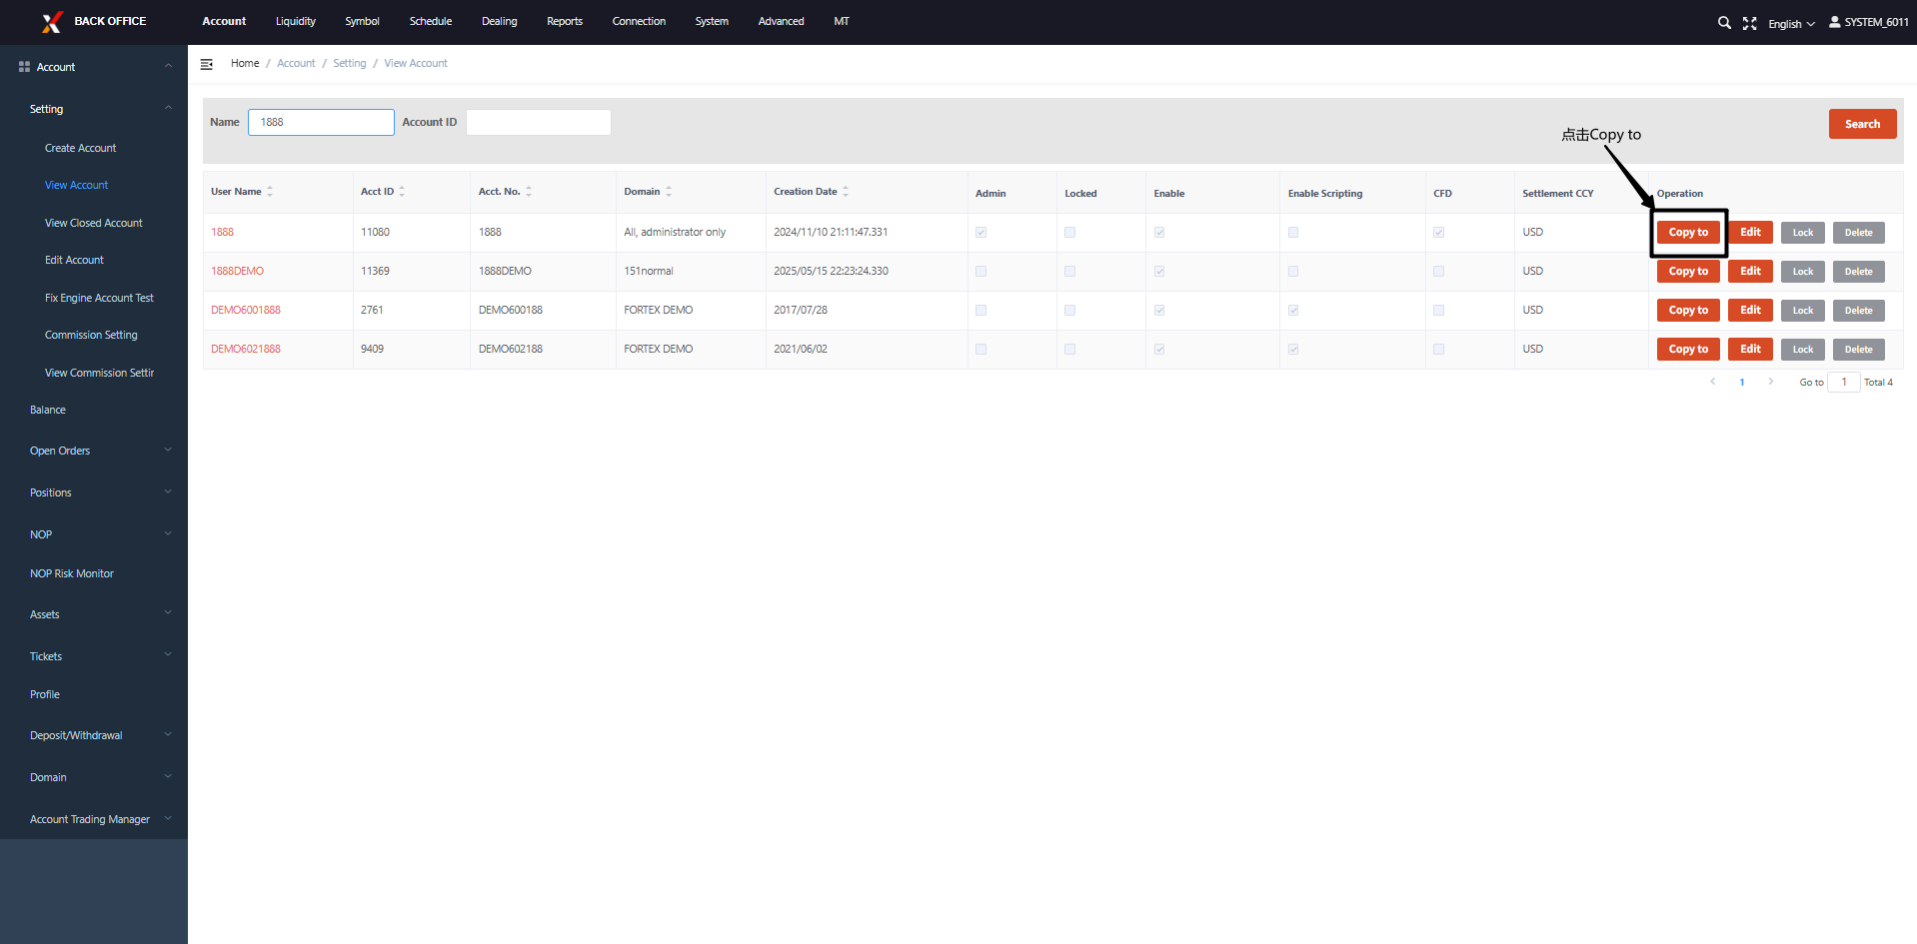Expand the Assets menu
This screenshot has width=1917, height=944.
[x=168, y=613]
